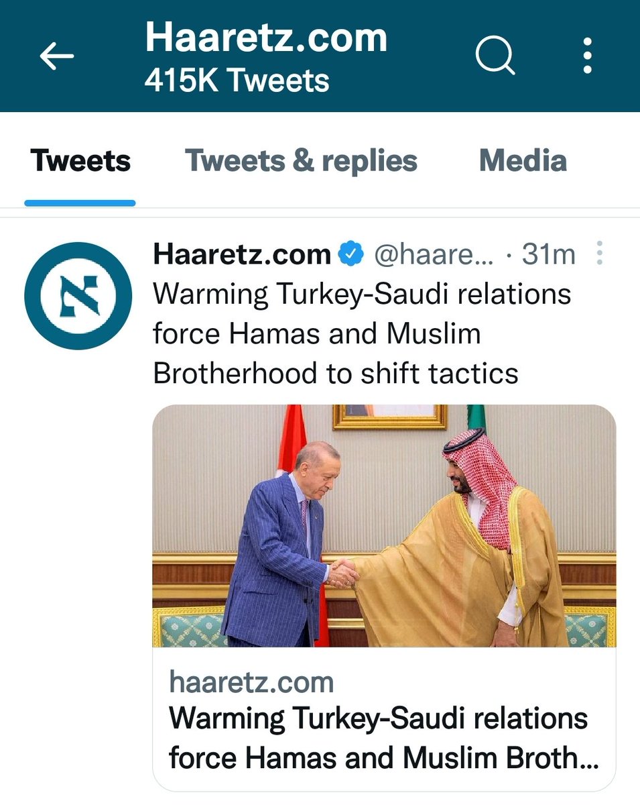The width and height of the screenshot is (640, 805).
Task: Tap the 415K Tweets count
Action: pos(237,81)
